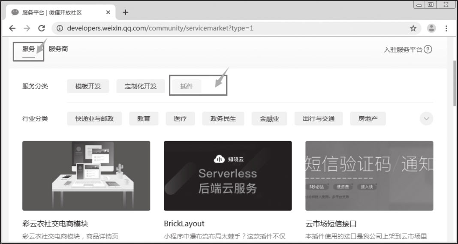Choose the 房地产 industry filter
This screenshot has width=458, height=244.
point(368,119)
